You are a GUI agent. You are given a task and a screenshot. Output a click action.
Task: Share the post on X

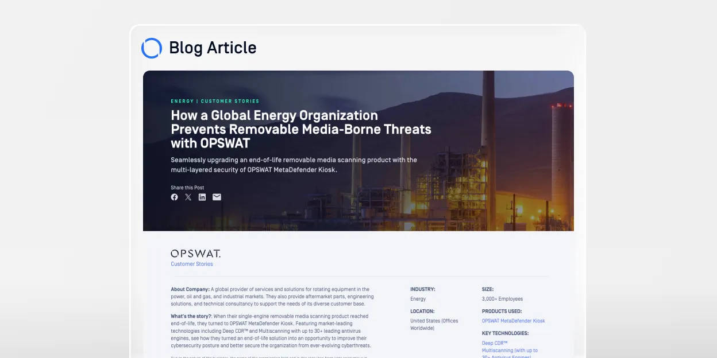pyautogui.click(x=188, y=197)
